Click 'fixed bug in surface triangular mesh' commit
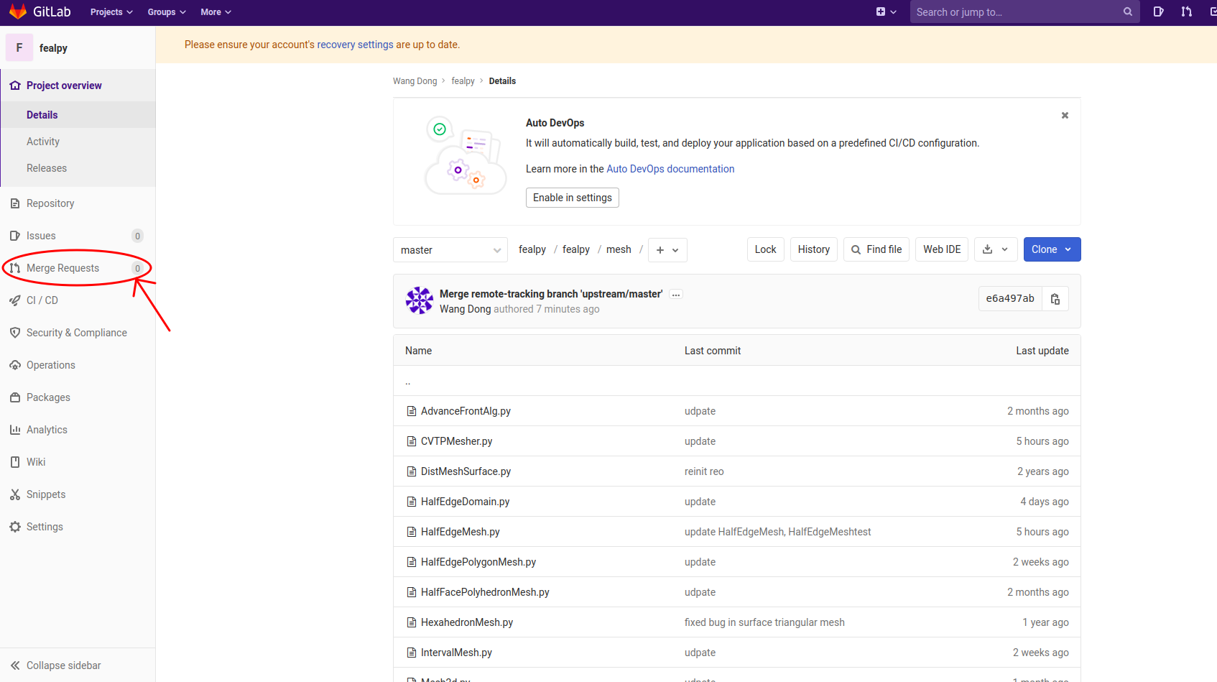This screenshot has height=682, width=1217. click(x=764, y=622)
